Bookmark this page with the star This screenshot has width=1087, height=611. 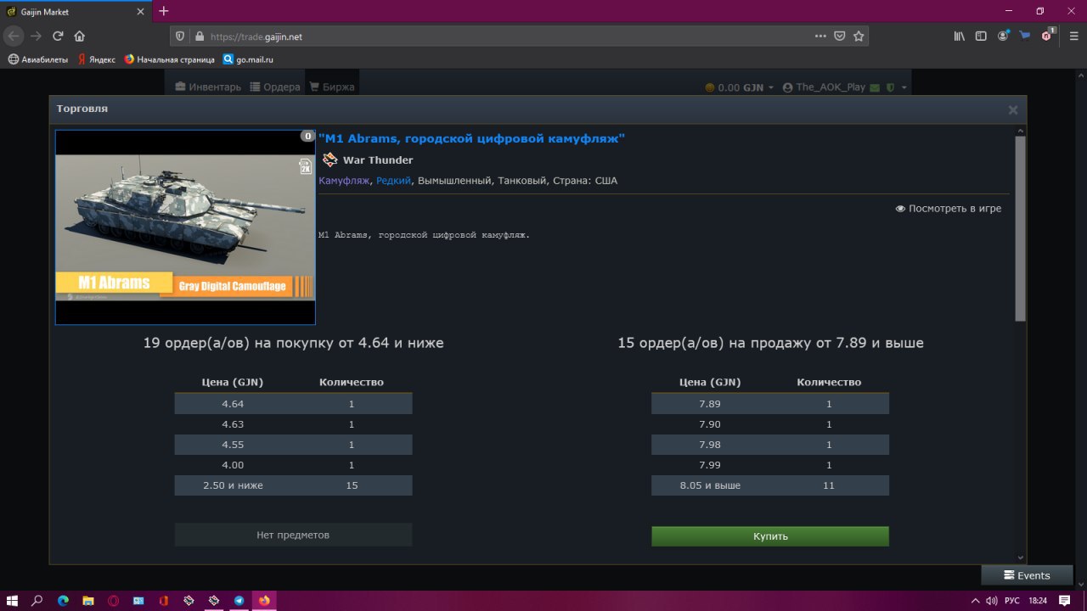click(x=859, y=36)
